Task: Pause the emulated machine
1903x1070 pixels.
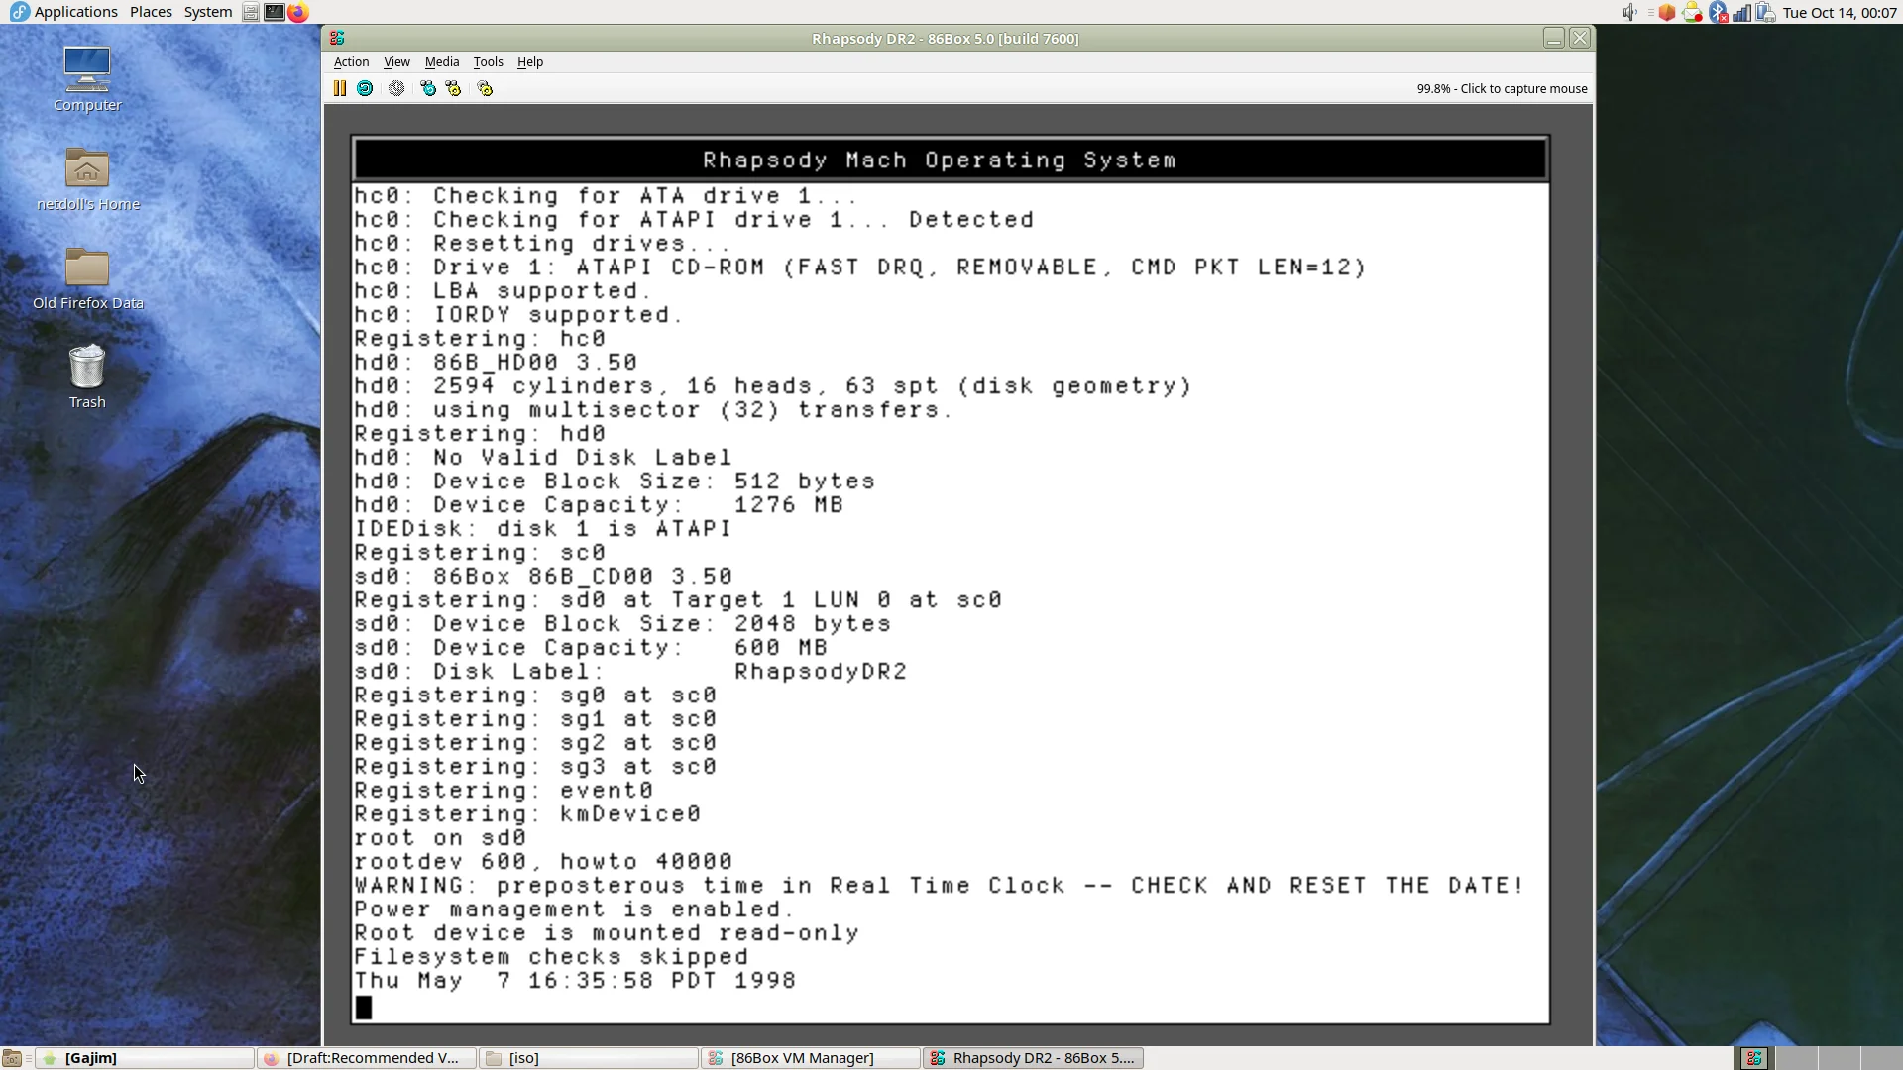Action: (x=339, y=88)
